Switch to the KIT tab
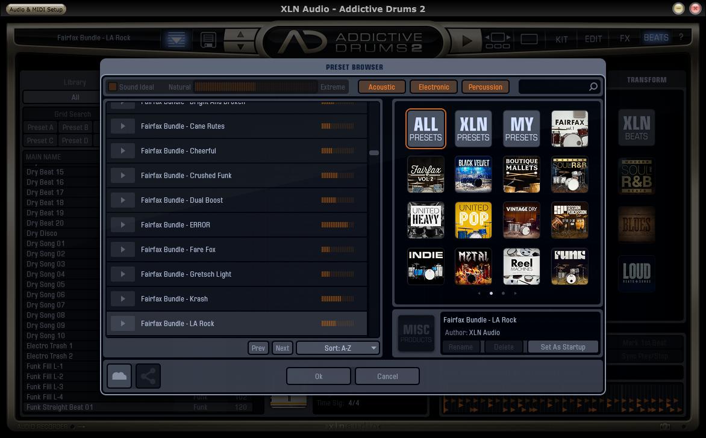Screen dimensions: 706x438 (x=561, y=39)
